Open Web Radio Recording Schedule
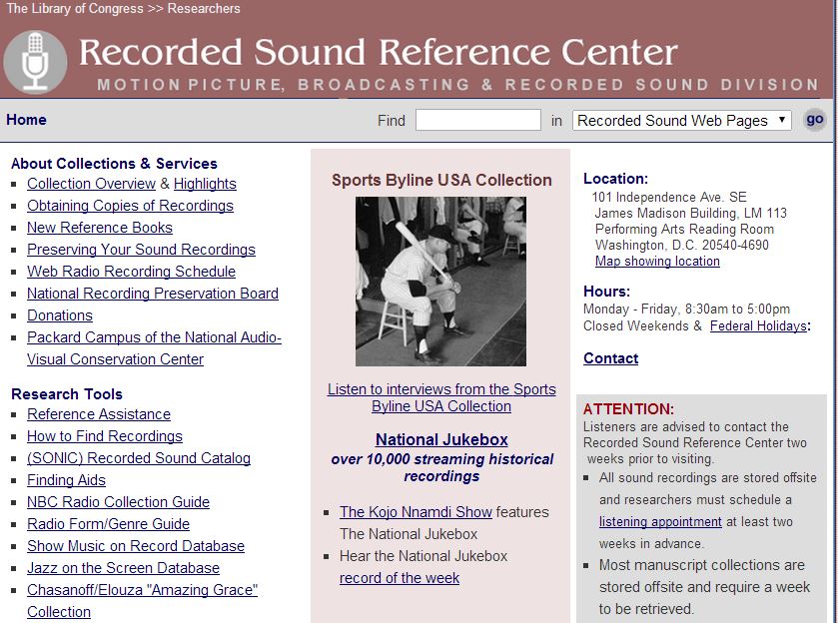The height and width of the screenshot is (623, 838). click(132, 272)
